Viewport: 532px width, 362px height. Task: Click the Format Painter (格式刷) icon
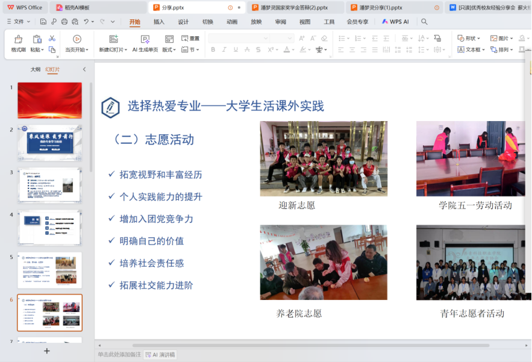[18, 39]
